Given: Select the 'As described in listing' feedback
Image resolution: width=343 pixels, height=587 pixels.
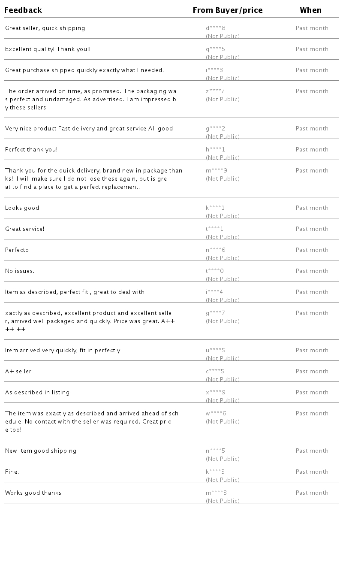Looking at the screenshot, I should click(x=37, y=393).
